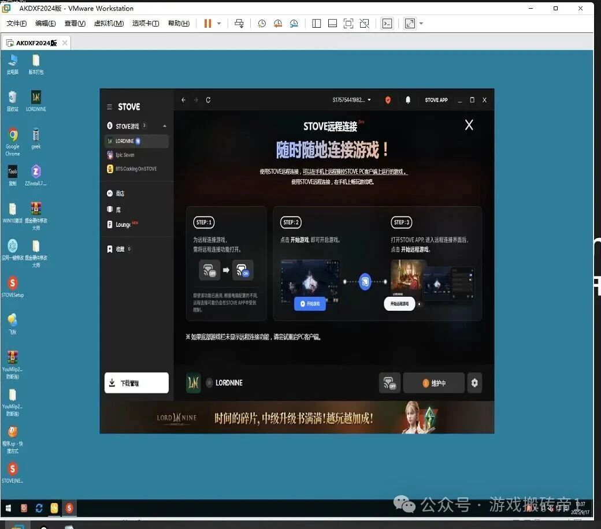Go back using the STOVE back arrow
Viewport: 601px width, 529px height.
(184, 100)
